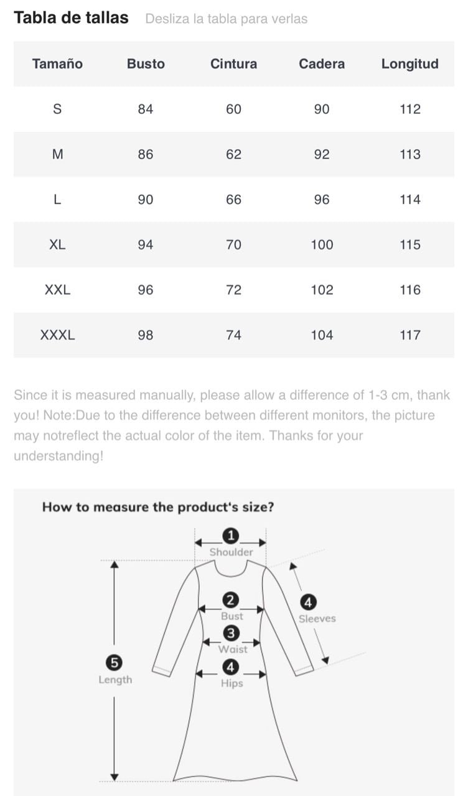Select the Busto column header
This screenshot has height=796, width=468.
click(x=146, y=63)
